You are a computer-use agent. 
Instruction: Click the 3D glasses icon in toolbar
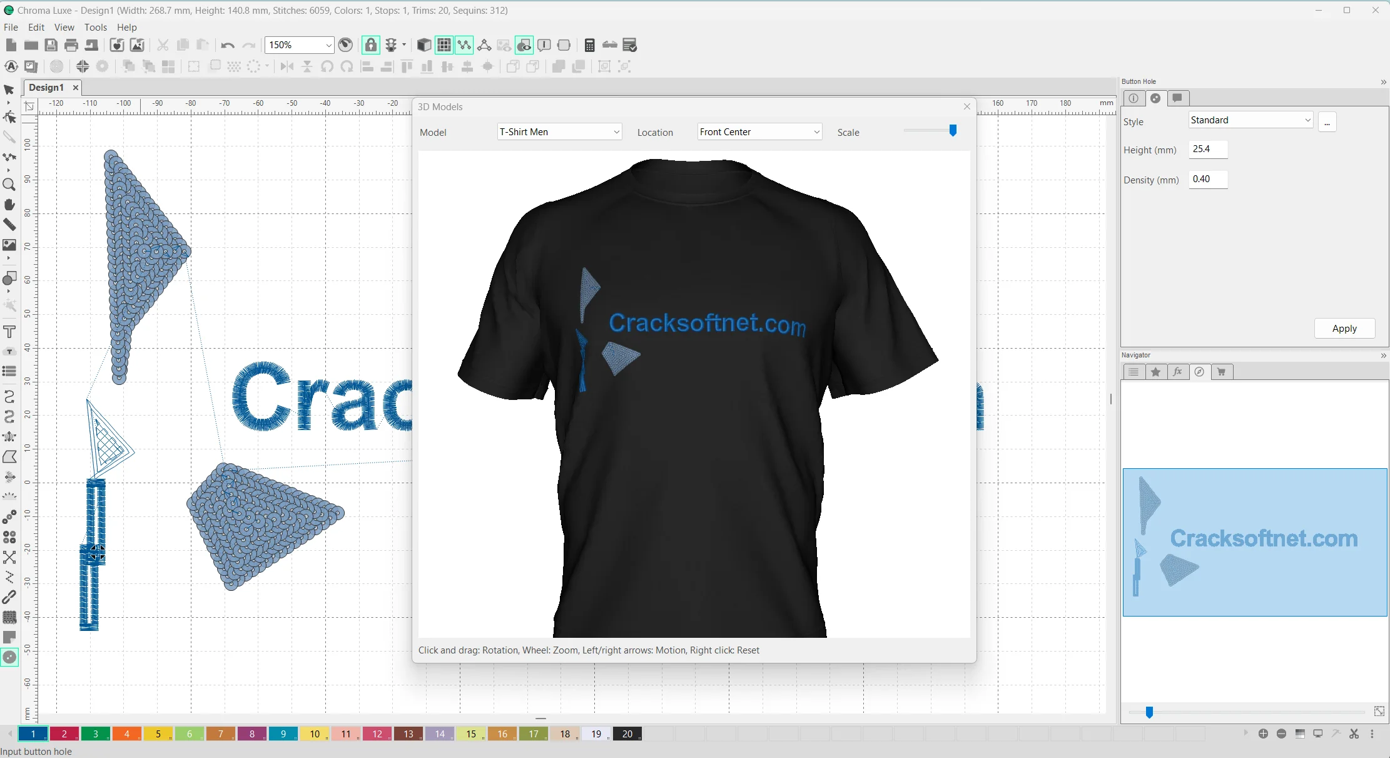pos(610,45)
